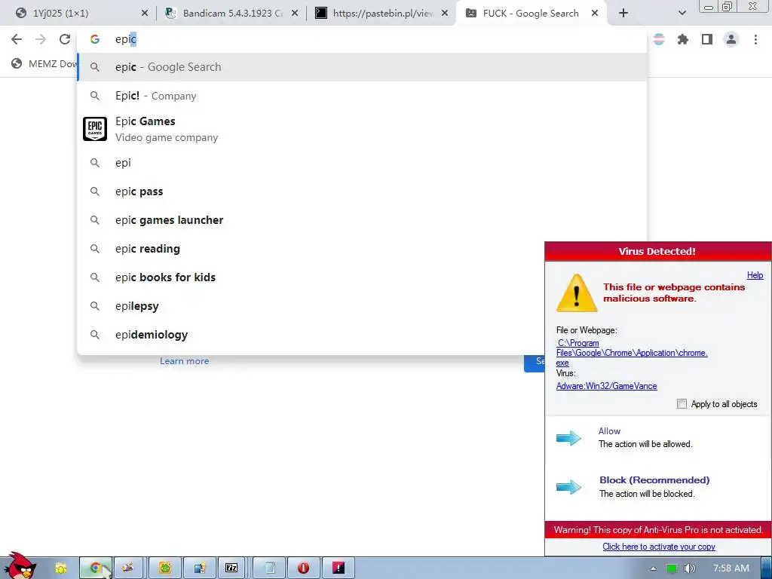Viewport: 772px width, 579px height.
Task: Click the Learn more link
Action: click(184, 361)
